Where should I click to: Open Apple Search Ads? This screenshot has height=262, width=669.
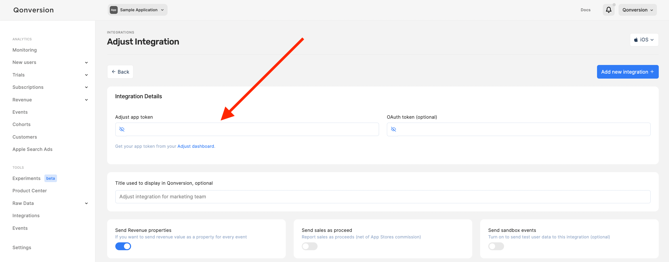[33, 149]
